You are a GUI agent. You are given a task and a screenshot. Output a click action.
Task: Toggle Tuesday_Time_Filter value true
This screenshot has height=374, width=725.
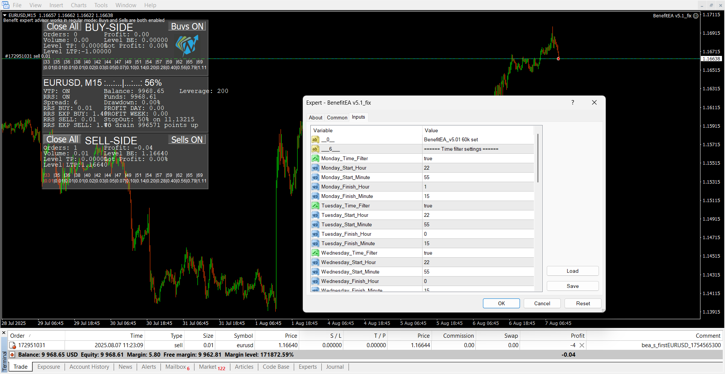478,206
